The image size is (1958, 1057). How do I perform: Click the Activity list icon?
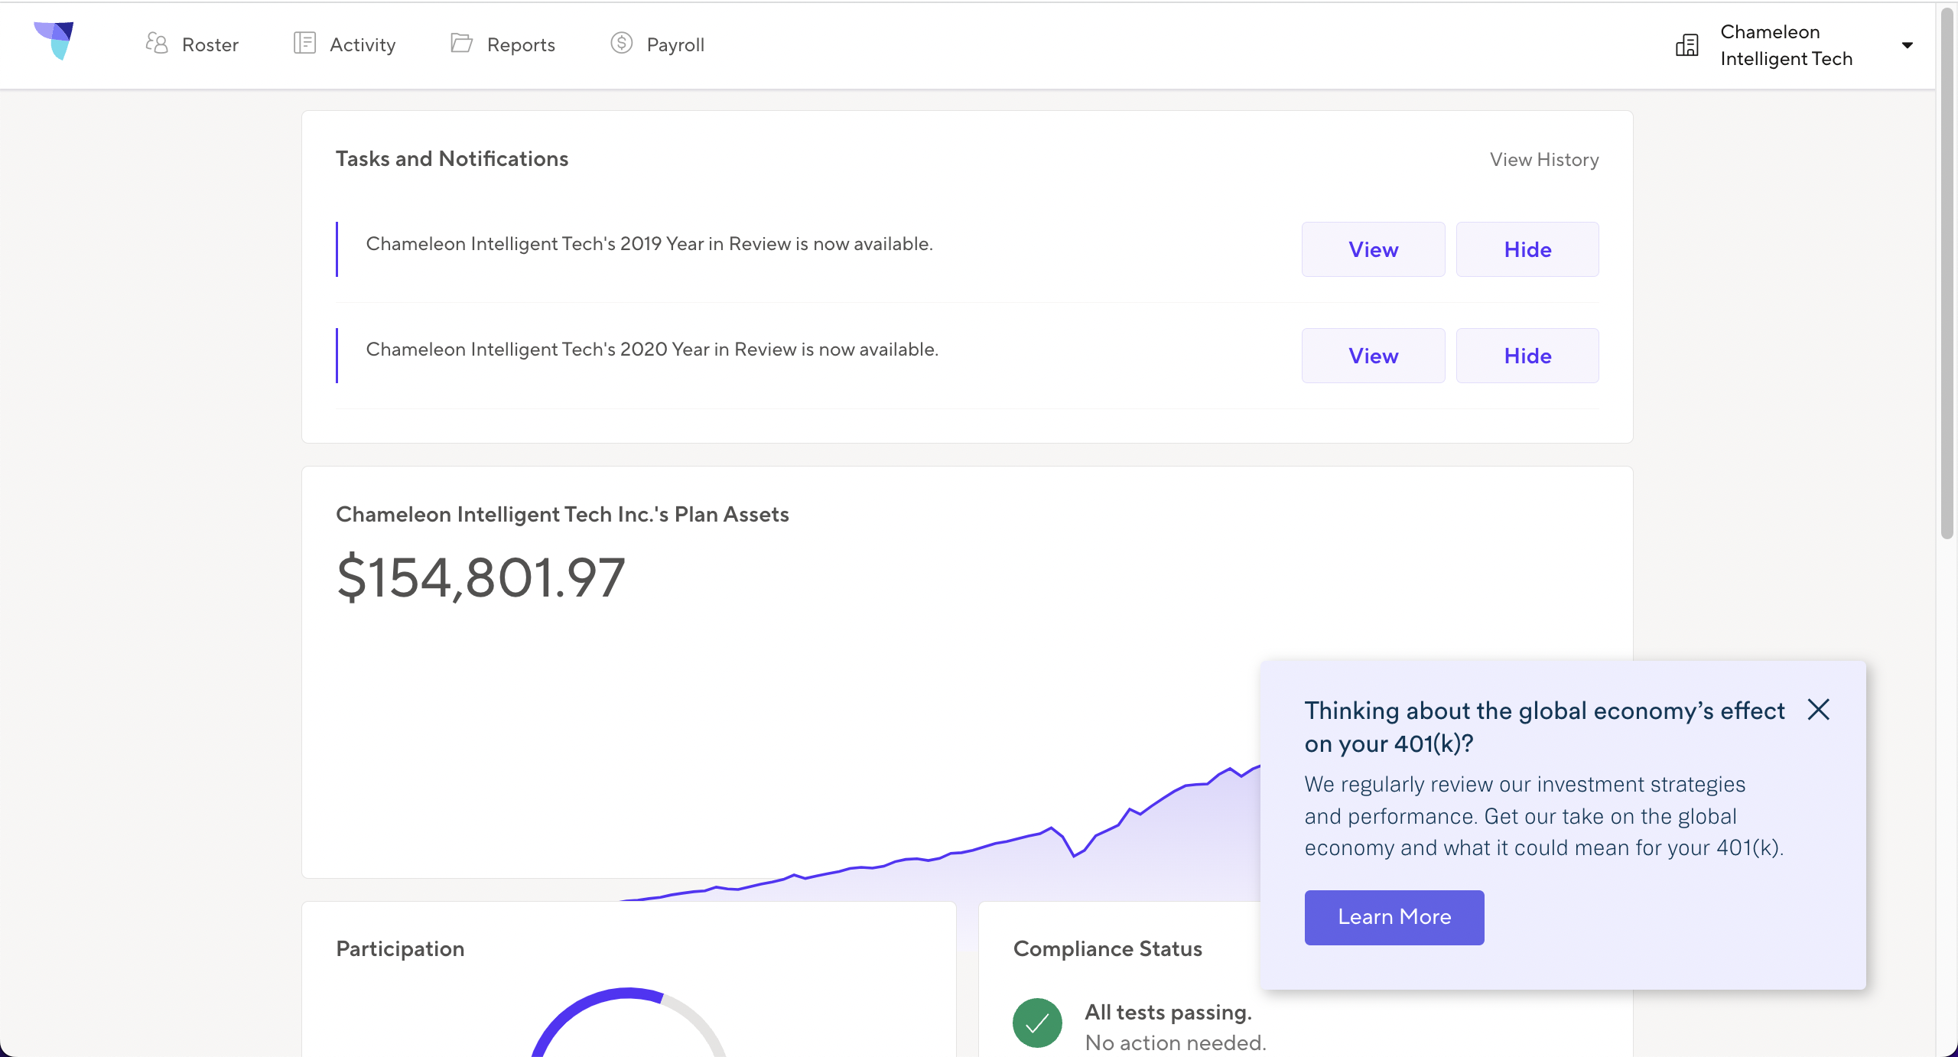tap(304, 43)
